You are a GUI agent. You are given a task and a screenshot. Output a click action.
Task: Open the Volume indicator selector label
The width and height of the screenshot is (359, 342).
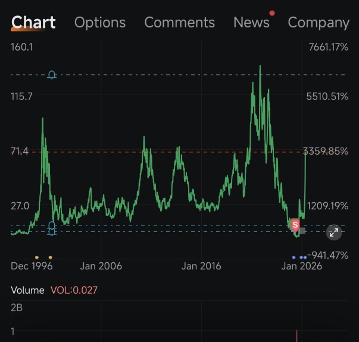point(27,290)
